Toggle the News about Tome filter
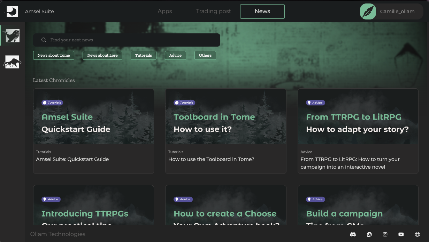Image resolution: width=429 pixels, height=242 pixels. [54, 55]
